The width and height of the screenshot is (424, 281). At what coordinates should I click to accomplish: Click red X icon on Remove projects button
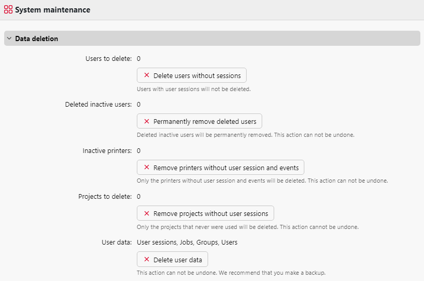(x=147, y=213)
